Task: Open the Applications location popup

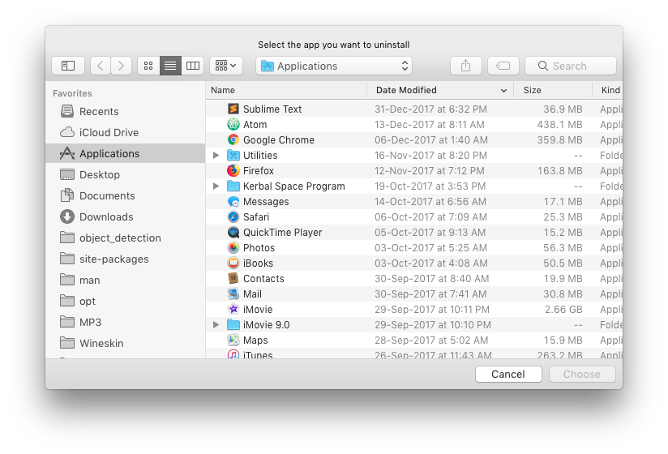Action: [334, 66]
